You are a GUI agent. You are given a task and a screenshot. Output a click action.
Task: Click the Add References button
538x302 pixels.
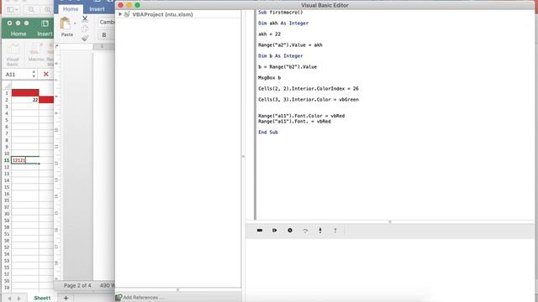[x=140, y=297]
